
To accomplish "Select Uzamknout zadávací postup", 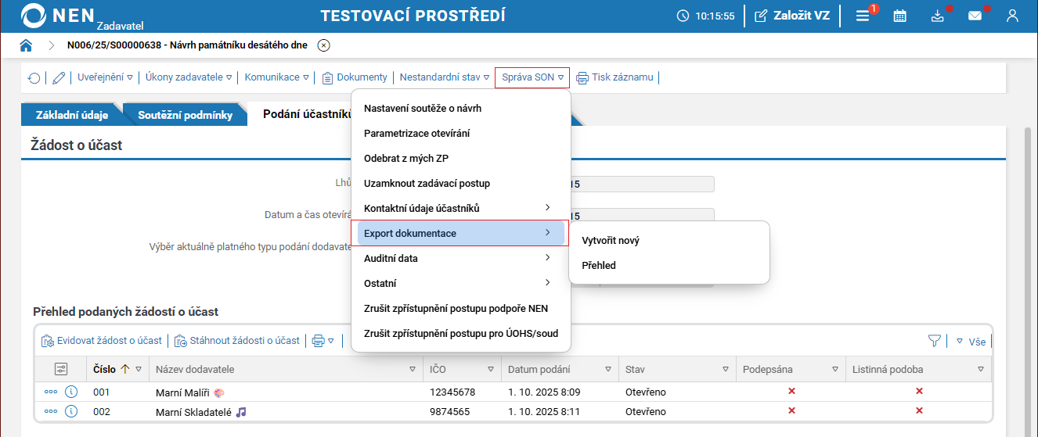I will point(461,183).
